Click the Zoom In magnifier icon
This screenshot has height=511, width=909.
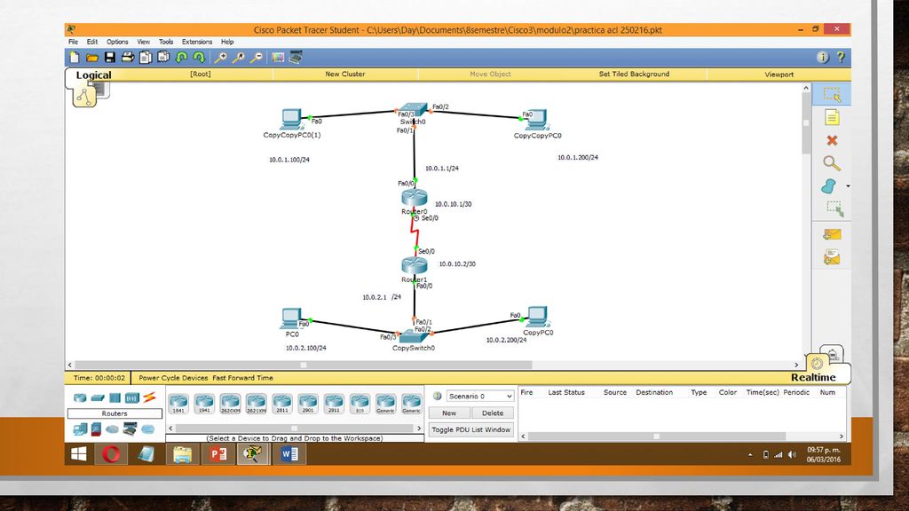[220, 58]
